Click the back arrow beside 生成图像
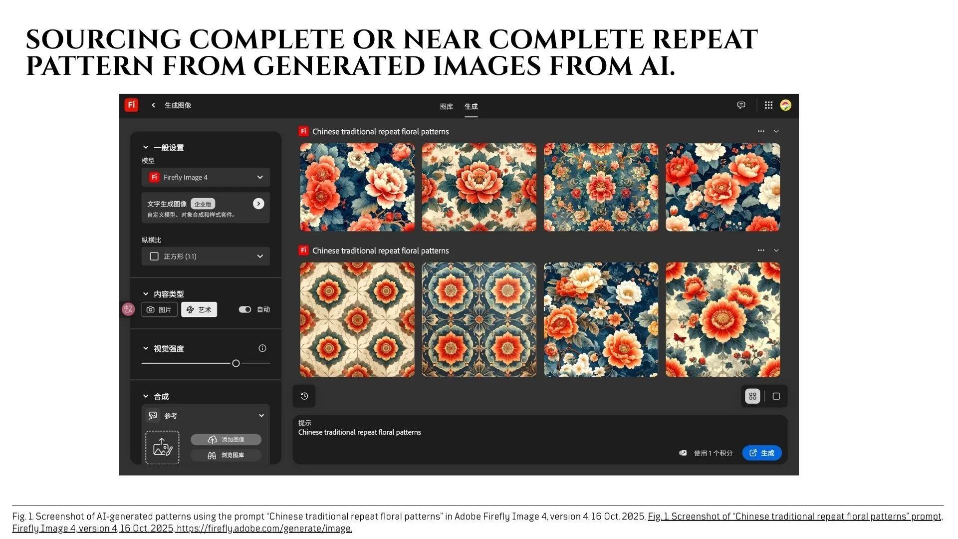 153,105
